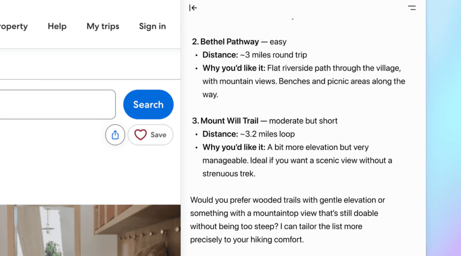The height and width of the screenshot is (256, 461).
Task: Select the partially visible property nav link
Action: tap(14, 26)
